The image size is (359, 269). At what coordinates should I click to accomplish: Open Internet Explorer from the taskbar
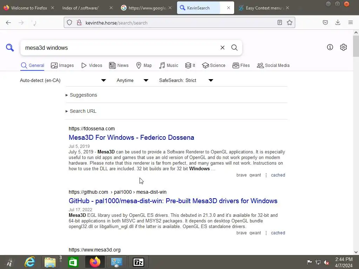coord(30,262)
